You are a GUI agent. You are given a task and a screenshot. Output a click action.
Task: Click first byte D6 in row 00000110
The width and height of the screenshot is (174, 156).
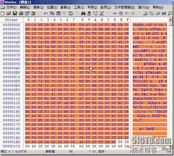tap(27, 99)
